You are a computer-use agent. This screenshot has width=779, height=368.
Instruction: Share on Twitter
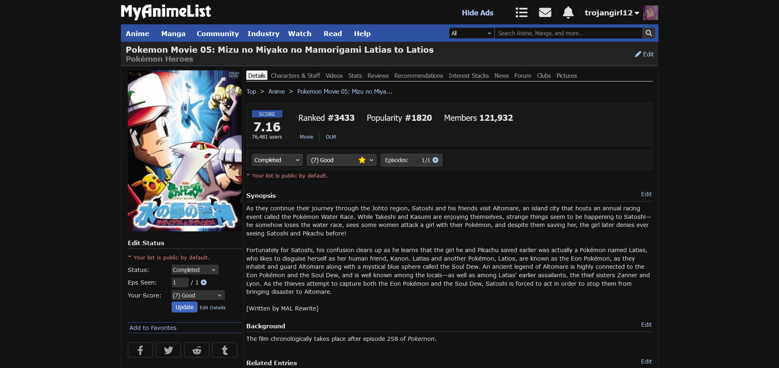point(168,350)
